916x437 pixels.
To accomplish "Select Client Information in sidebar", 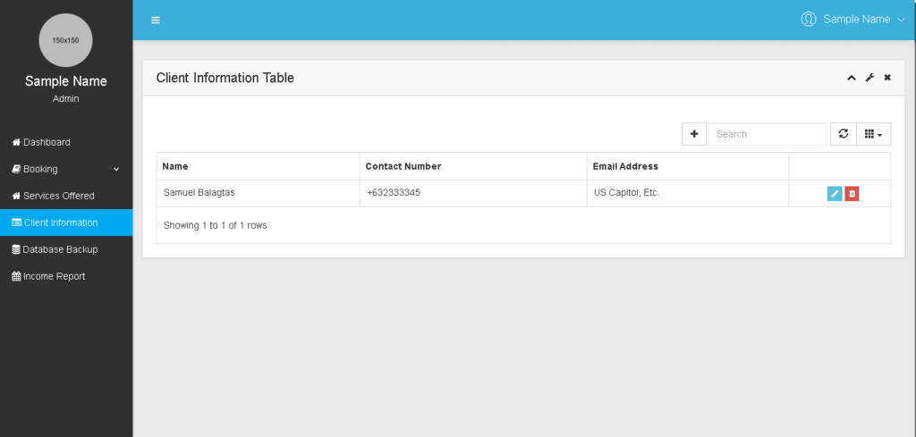I will pyautogui.click(x=66, y=223).
